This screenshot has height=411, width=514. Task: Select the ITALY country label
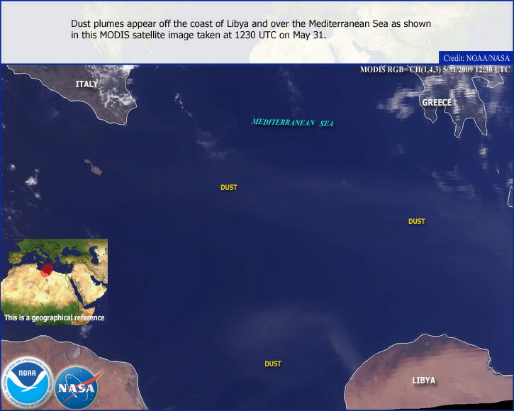(87, 84)
